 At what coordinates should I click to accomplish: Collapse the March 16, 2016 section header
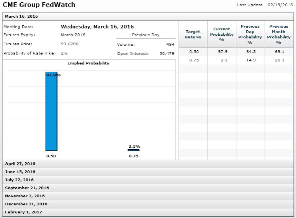coord(21,17)
